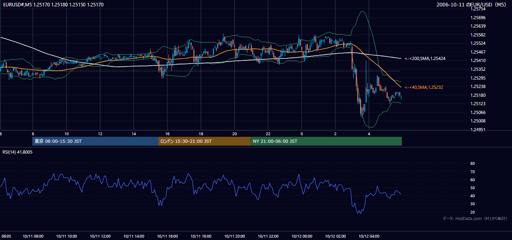Viewport: 512px width, 240px height.
Task: Click hour 14 on price chart time axis
Action: click(134, 134)
